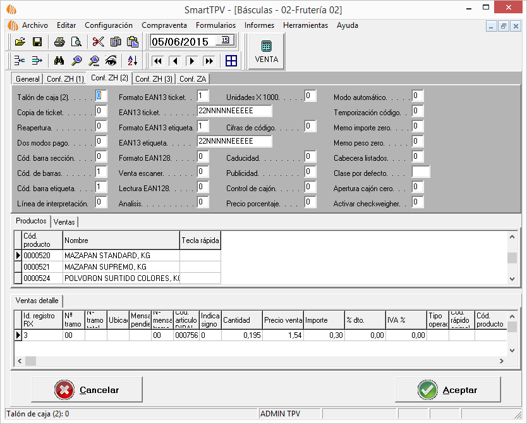Click the scissors cut icon
The width and height of the screenshot is (527, 424).
(x=98, y=42)
